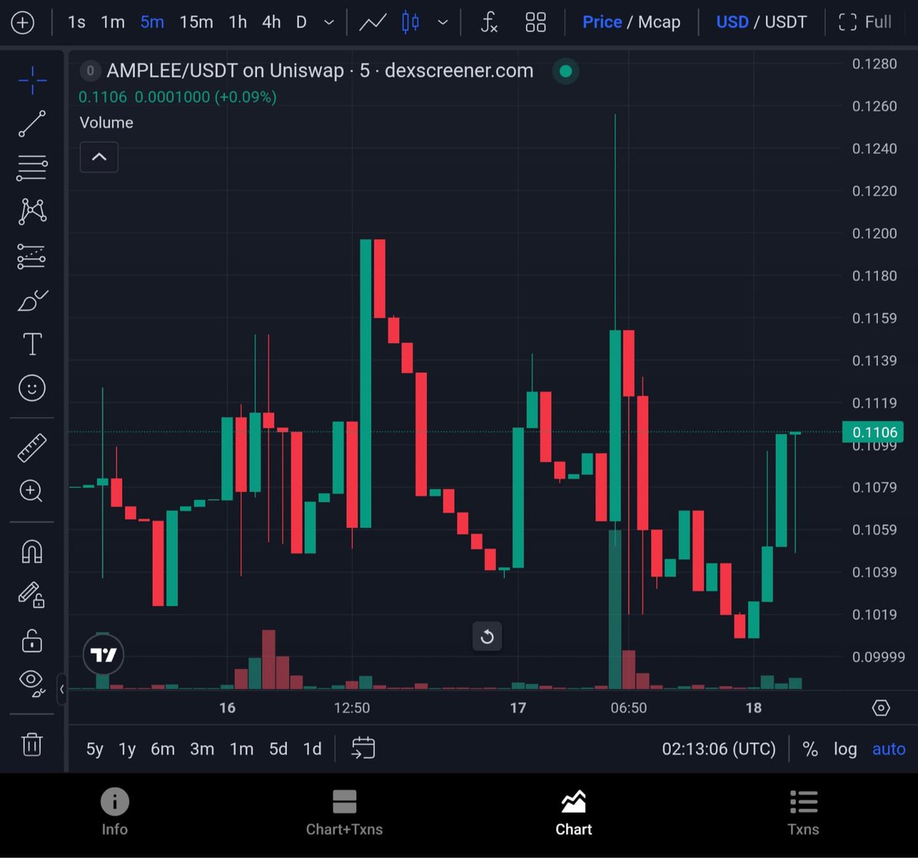
Task: Set range to 3m
Action: click(x=202, y=749)
